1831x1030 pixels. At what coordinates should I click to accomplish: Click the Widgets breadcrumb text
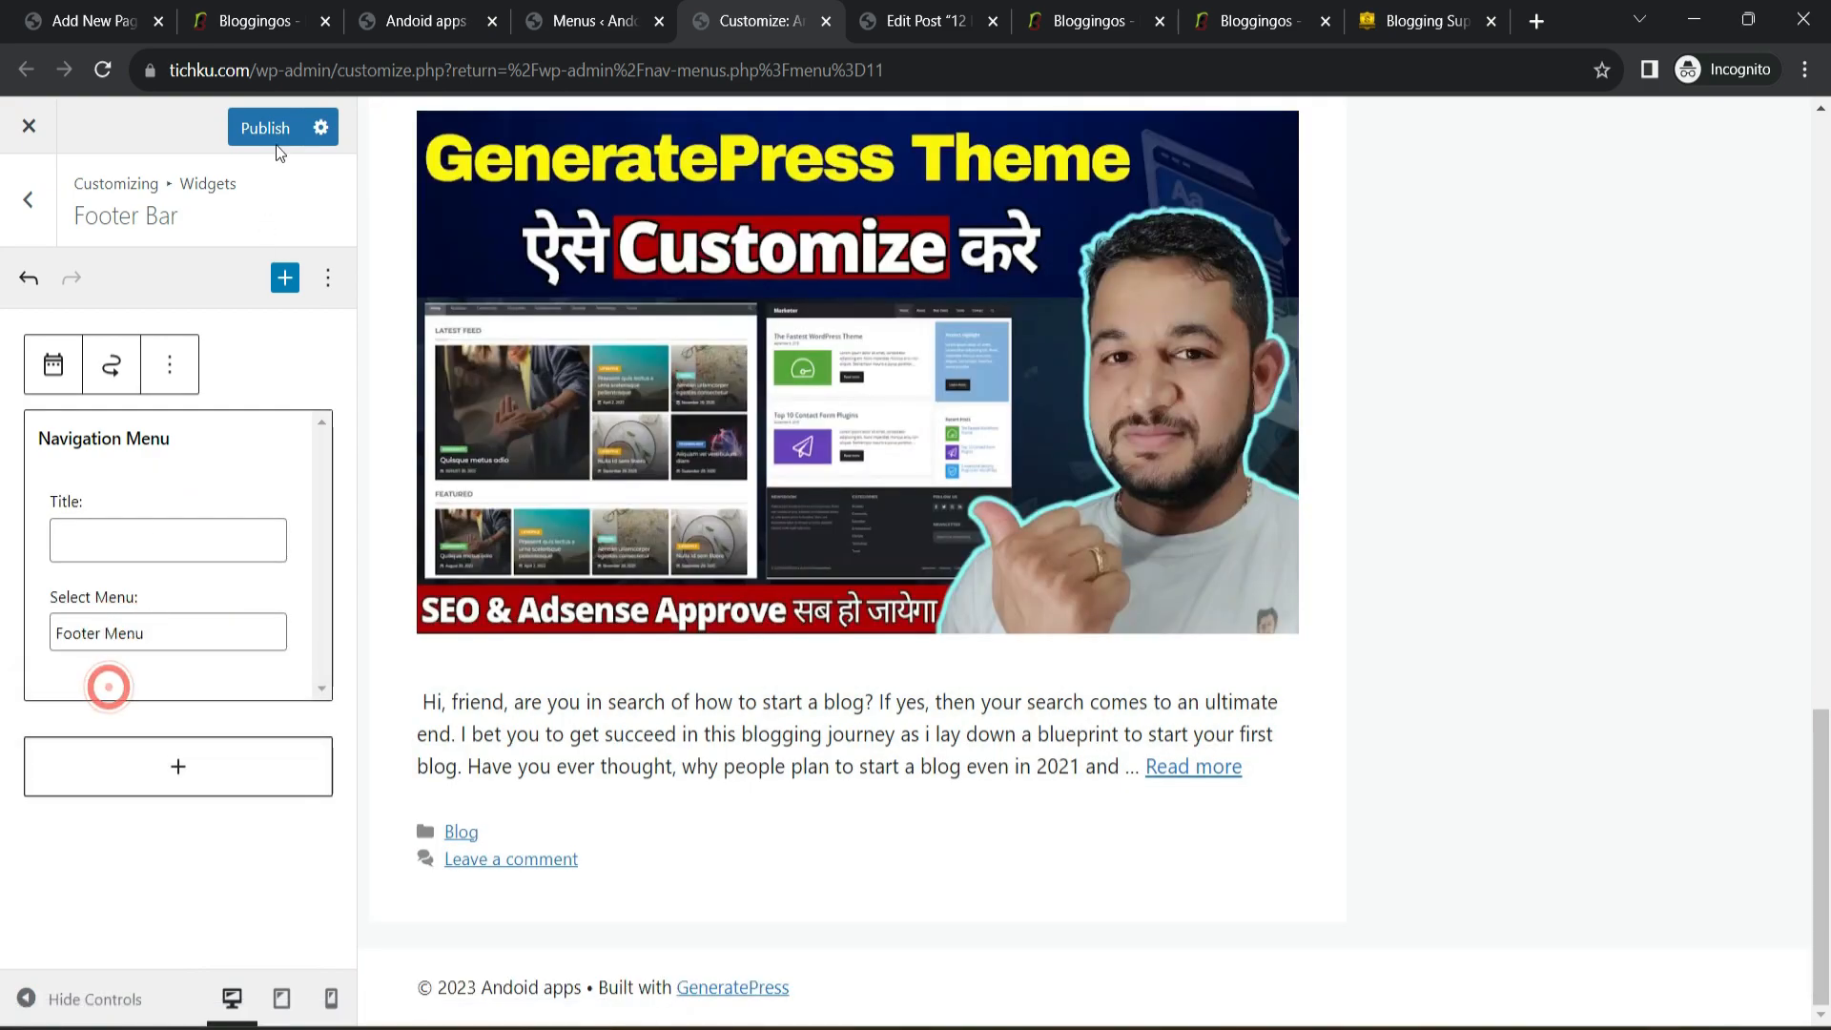pyautogui.click(x=208, y=184)
